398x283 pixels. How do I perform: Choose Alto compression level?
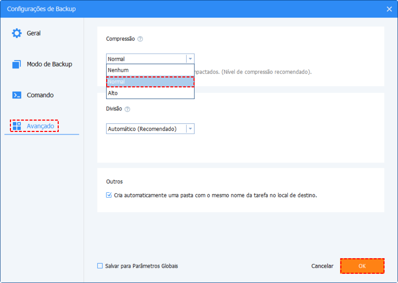150,93
